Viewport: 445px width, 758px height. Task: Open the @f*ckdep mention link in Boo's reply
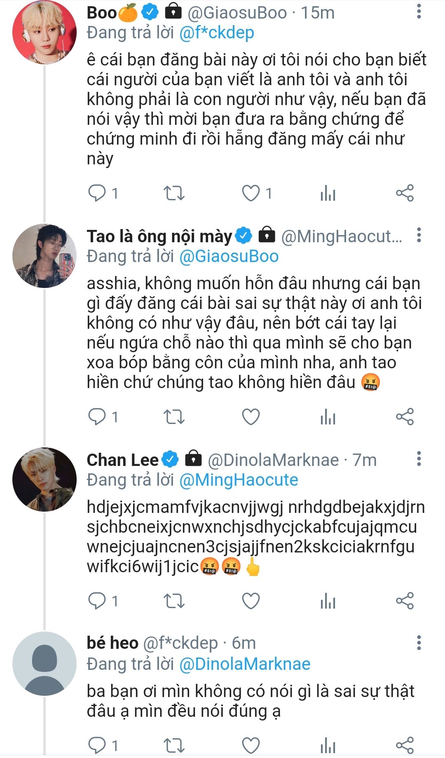(x=217, y=33)
